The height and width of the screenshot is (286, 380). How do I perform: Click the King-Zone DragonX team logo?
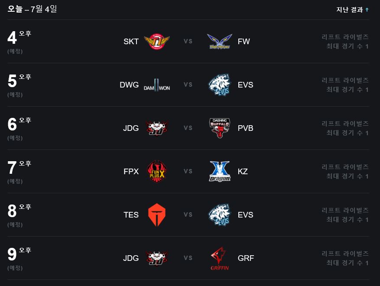pyautogui.click(x=220, y=172)
